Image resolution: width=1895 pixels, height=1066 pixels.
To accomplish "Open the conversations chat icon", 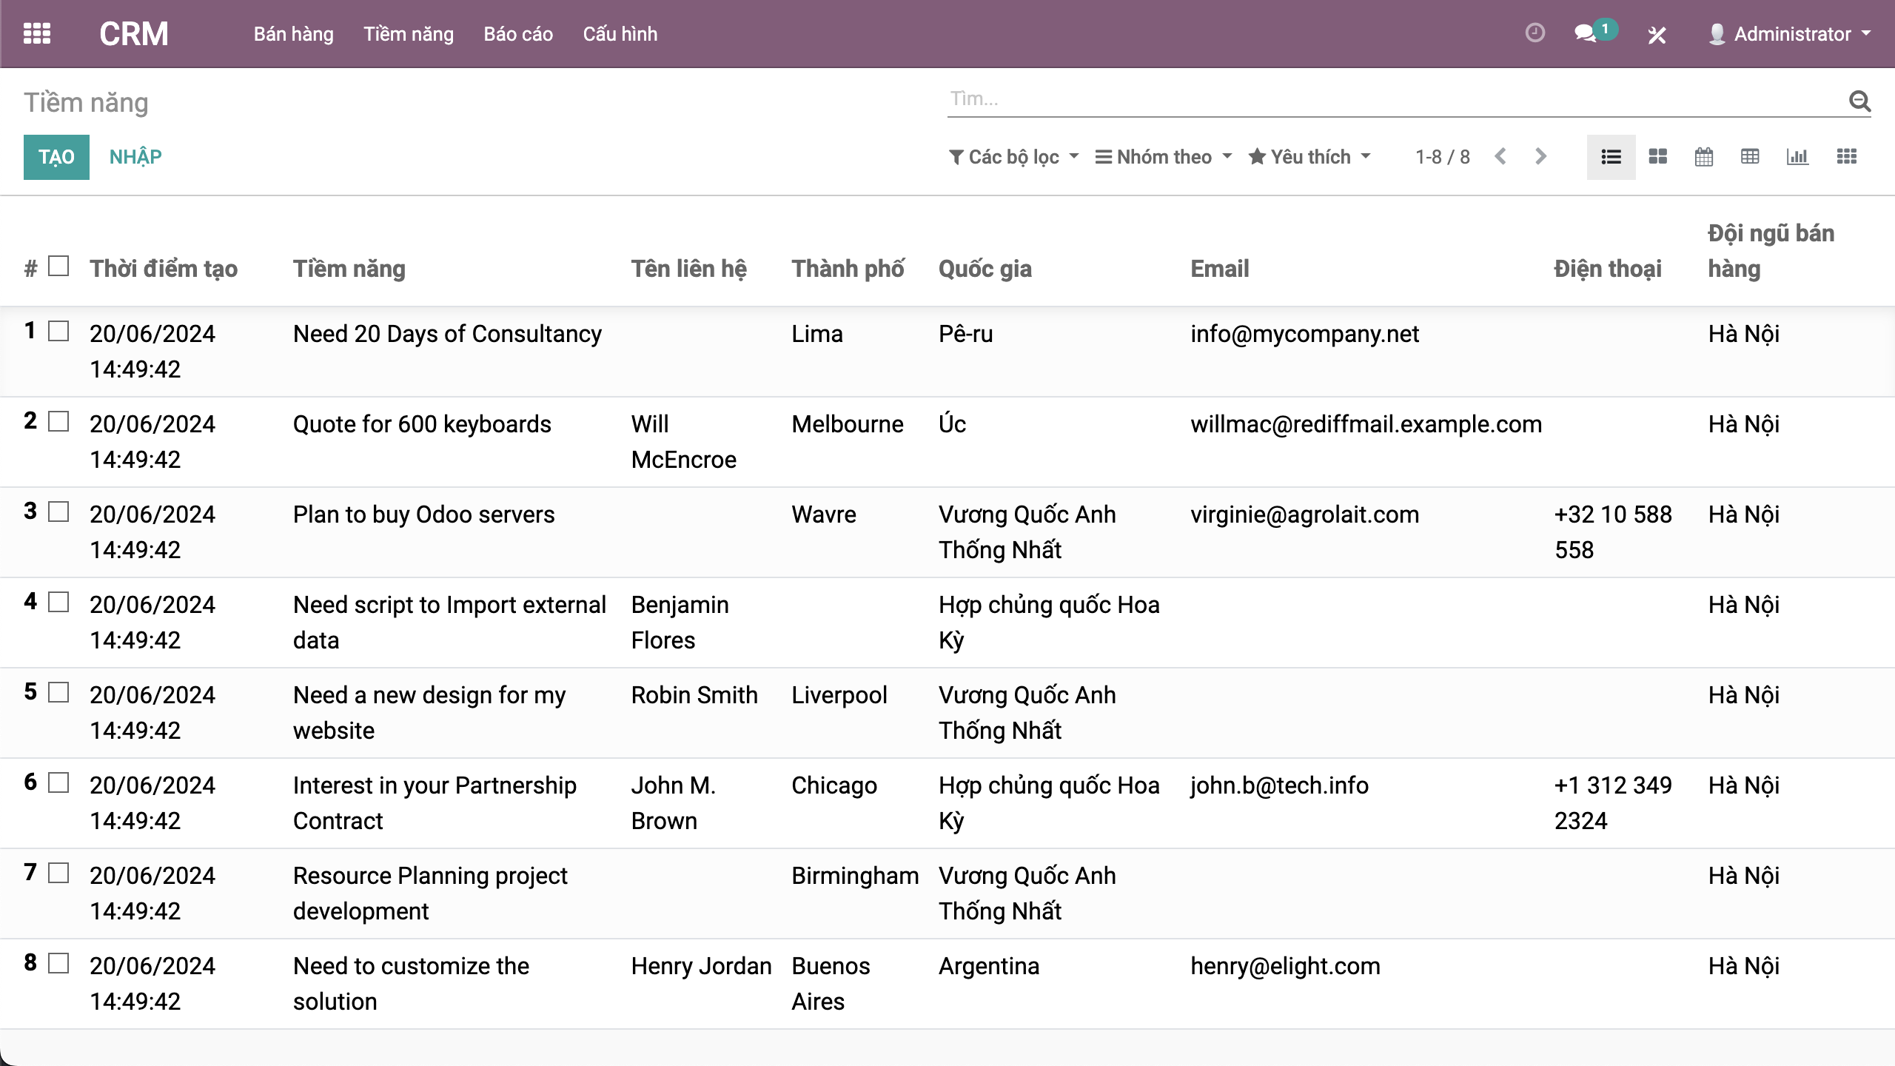I will click(x=1585, y=34).
